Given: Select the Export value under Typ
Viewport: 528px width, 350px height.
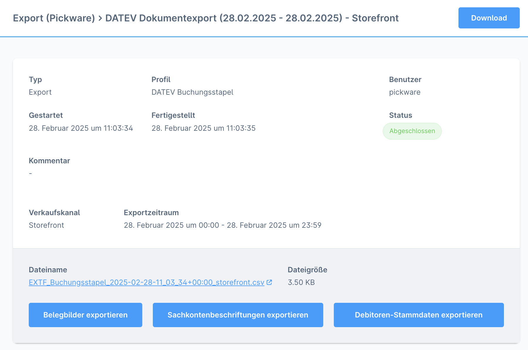Looking at the screenshot, I should pos(40,92).
